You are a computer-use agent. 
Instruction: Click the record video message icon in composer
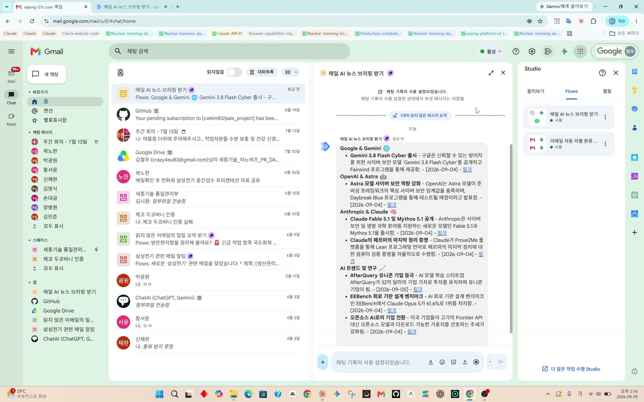click(476, 362)
